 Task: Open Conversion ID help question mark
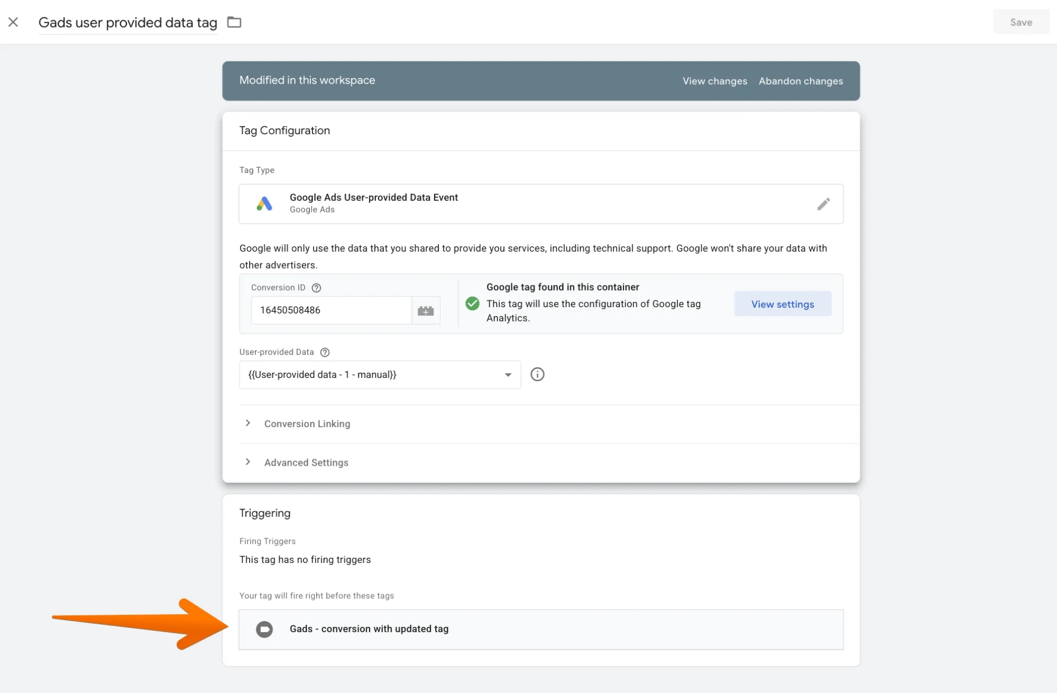point(316,288)
